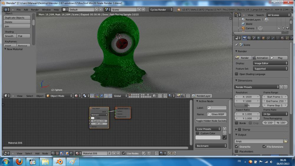Open the Render menu in the top bar
295x166 pixels.
[35, 9]
